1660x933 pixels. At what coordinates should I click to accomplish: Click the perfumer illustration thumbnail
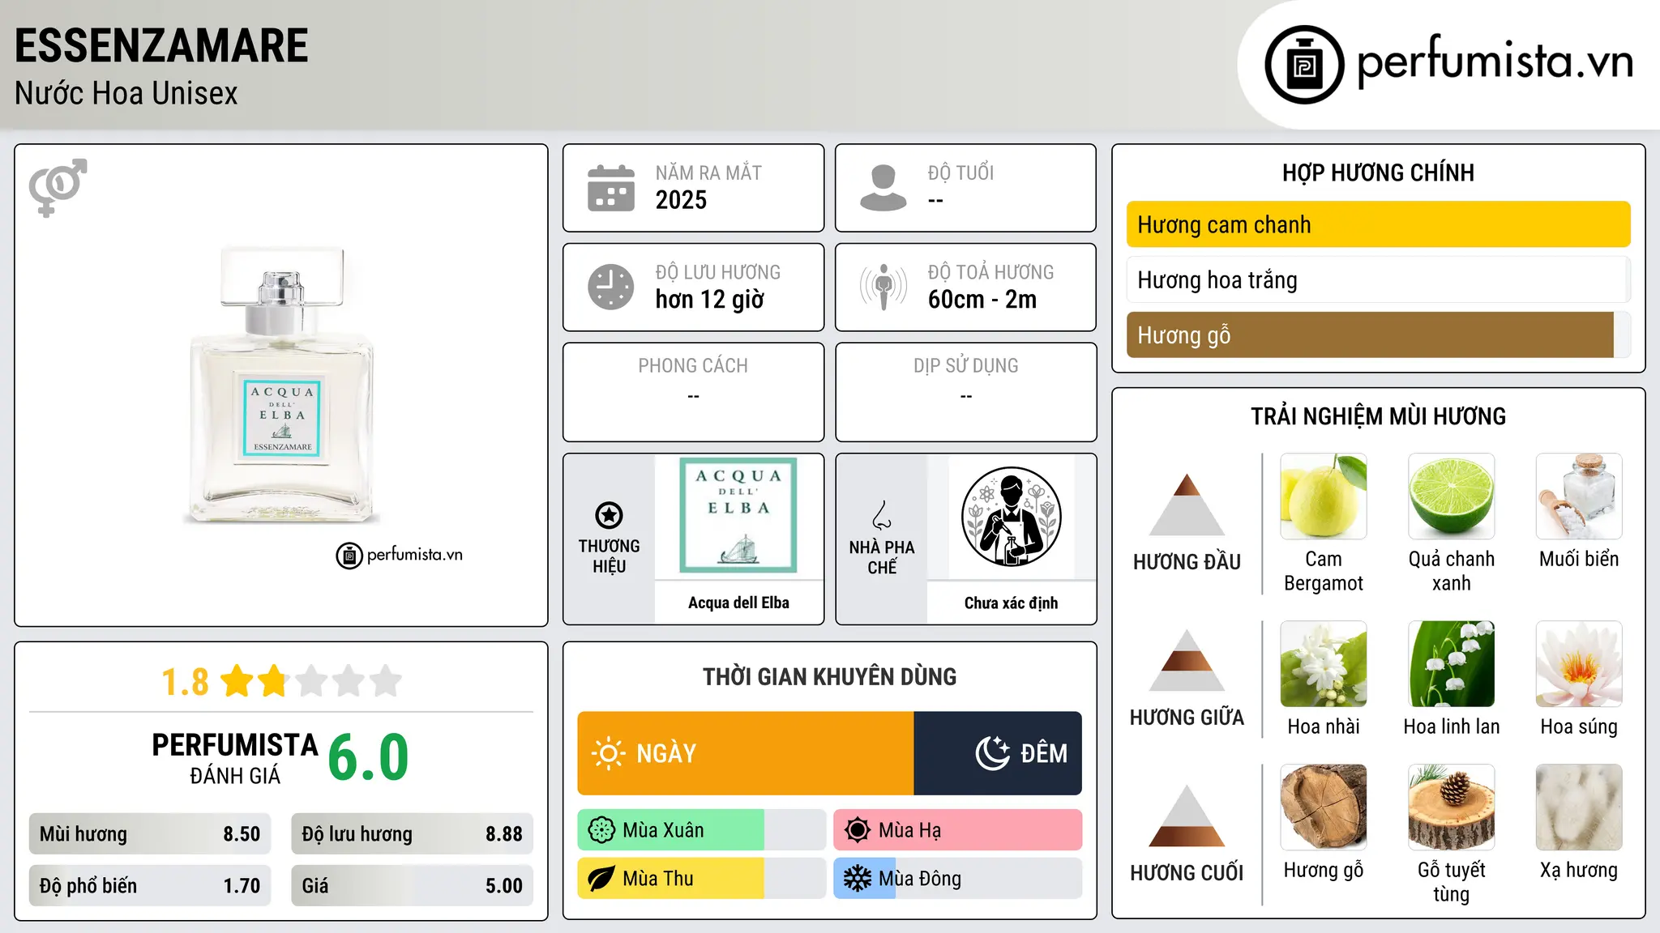1011,517
